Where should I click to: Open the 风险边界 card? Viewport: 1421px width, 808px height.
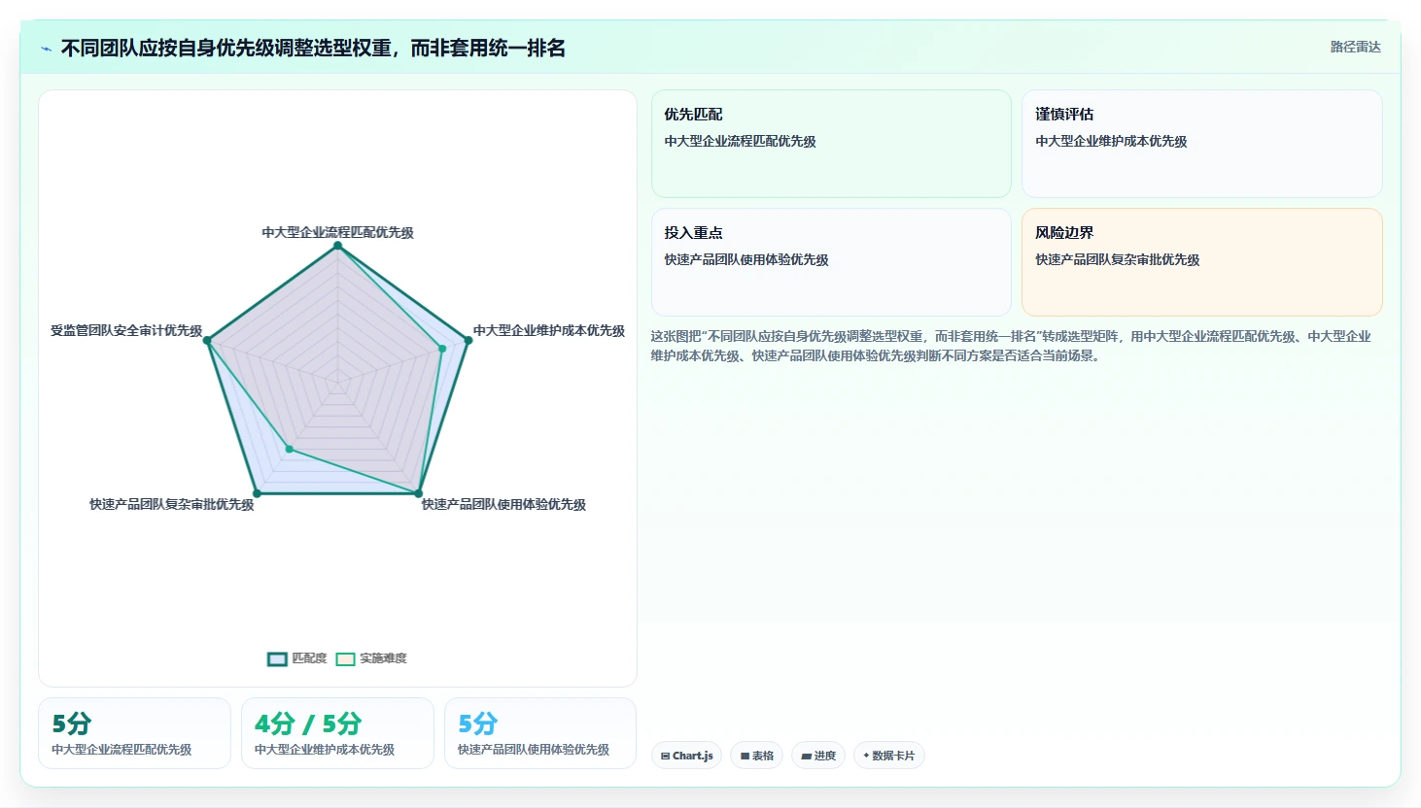(x=1201, y=262)
